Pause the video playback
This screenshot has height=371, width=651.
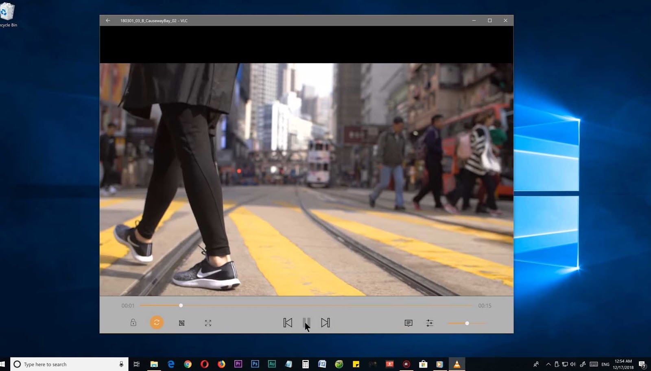tap(306, 323)
